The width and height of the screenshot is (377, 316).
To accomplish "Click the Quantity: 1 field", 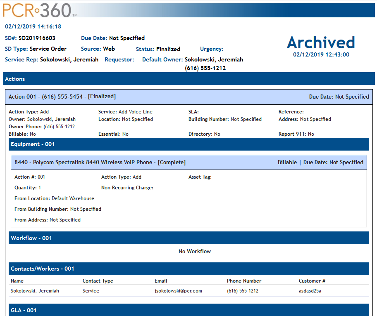I will coord(27,188).
